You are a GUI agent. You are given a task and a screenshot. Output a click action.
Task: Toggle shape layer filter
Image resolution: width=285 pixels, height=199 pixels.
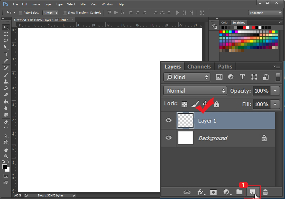tap(254, 77)
